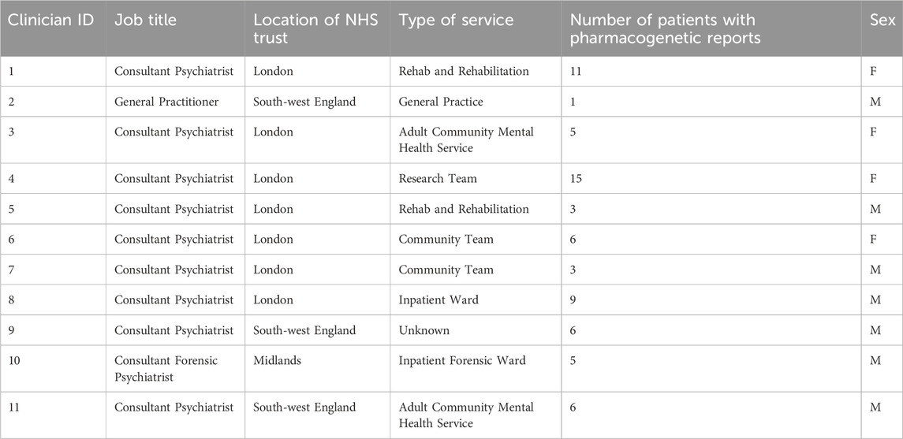Select the General Practice service cell
This screenshot has width=903, height=439.
pyautogui.click(x=441, y=102)
